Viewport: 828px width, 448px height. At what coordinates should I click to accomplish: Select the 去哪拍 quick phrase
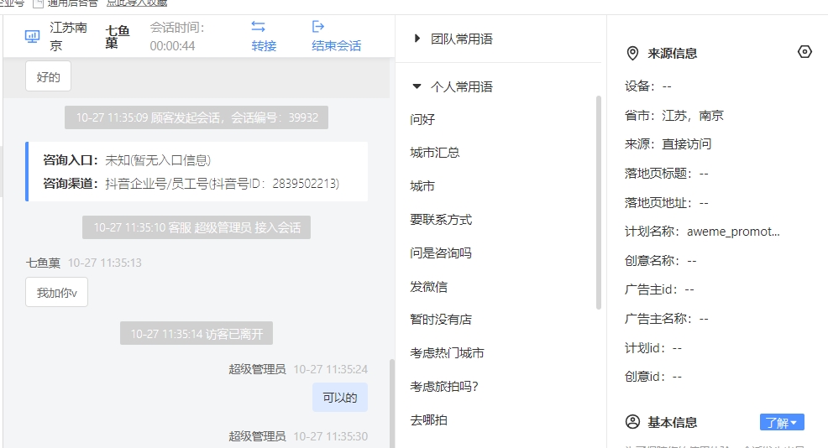click(x=429, y=420)
